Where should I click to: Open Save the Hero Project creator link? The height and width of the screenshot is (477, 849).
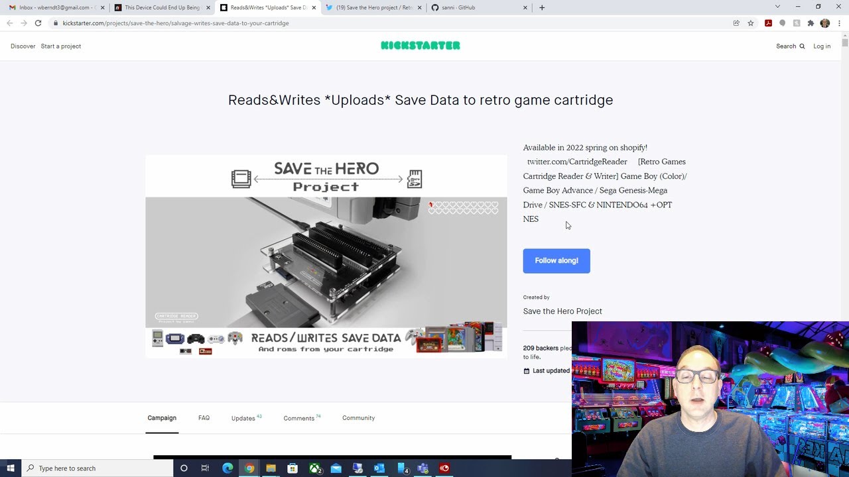click(562, 311)
